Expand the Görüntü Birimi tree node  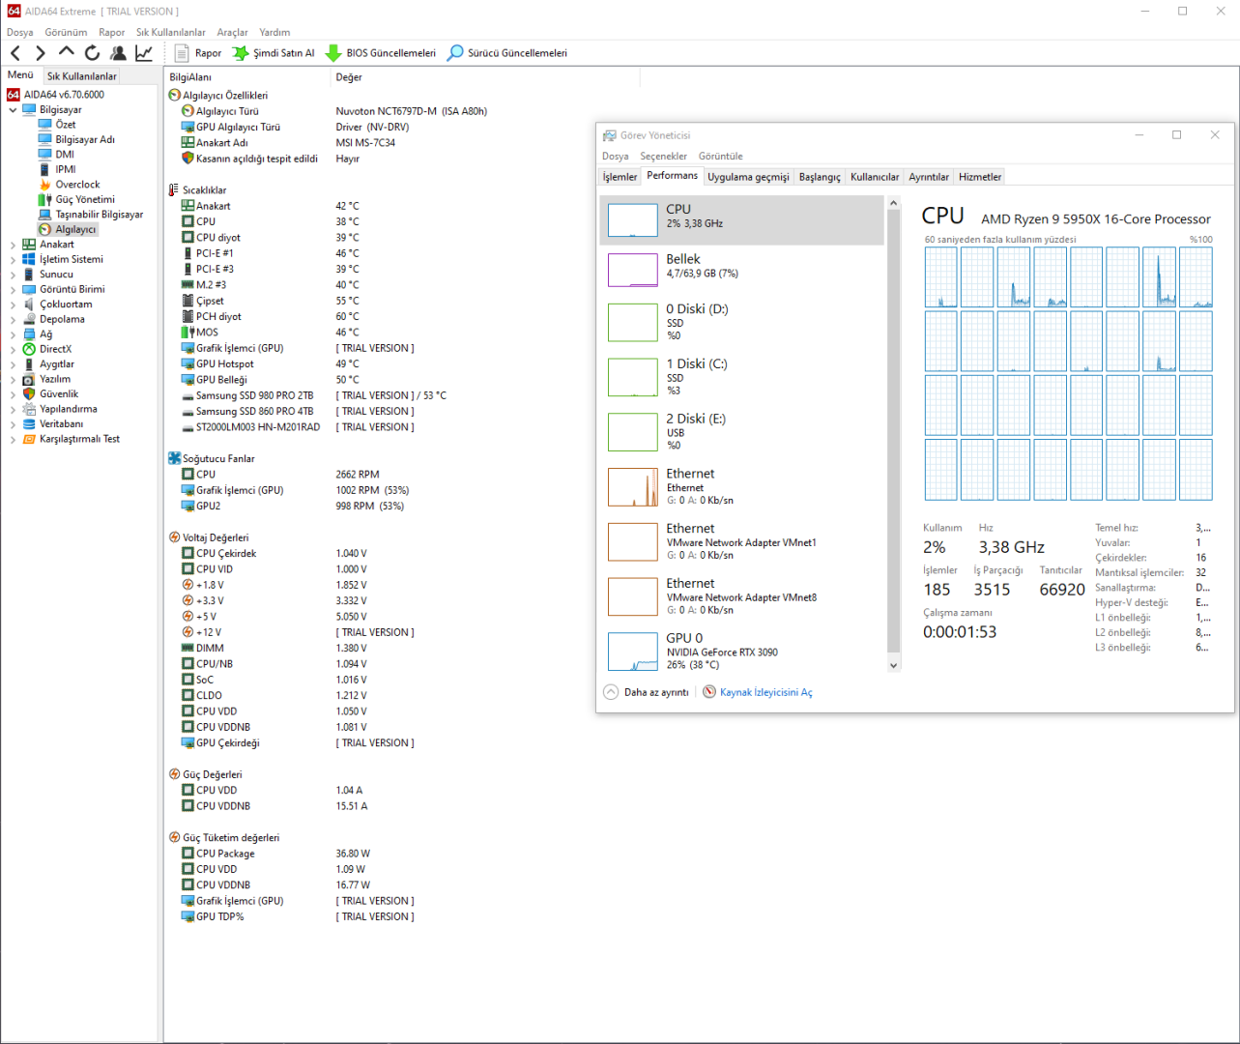13,289
